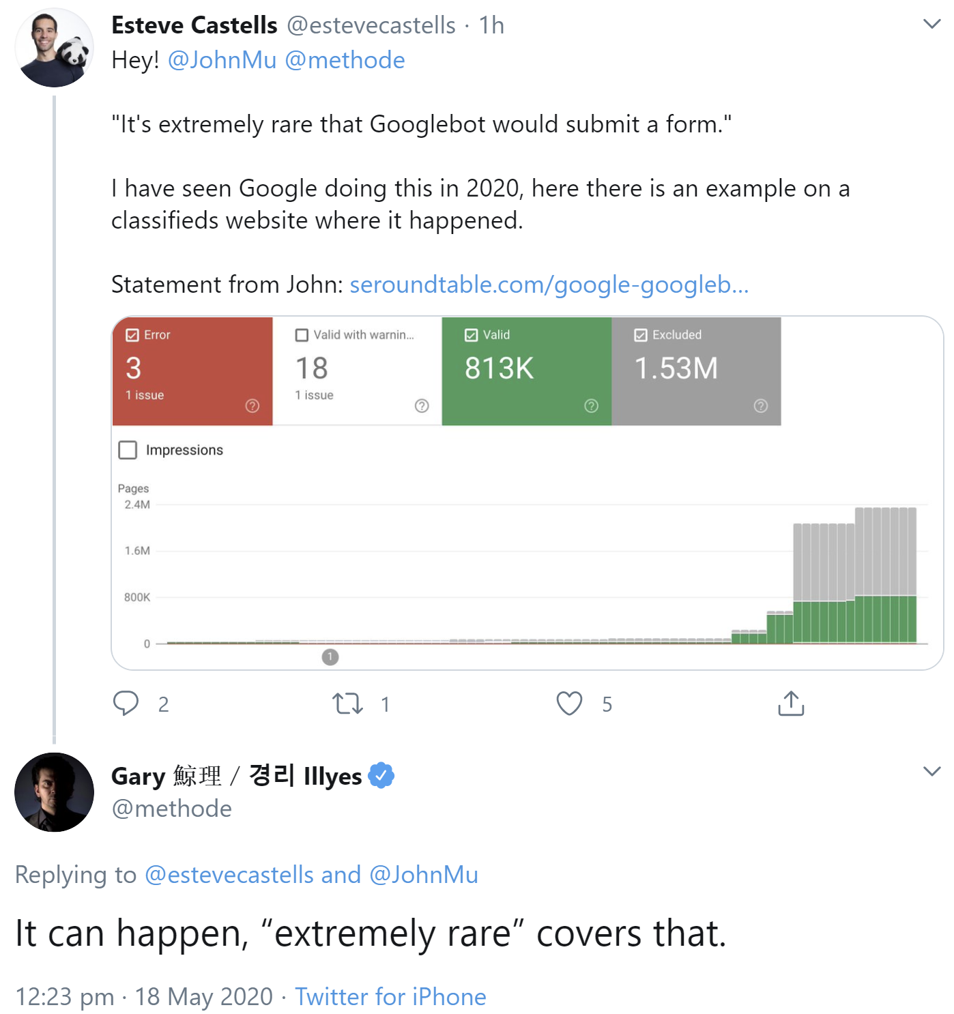Toggle the Excluded checkbox
Viewport: 954px width, 1014px height.
(x=640, y=334)
